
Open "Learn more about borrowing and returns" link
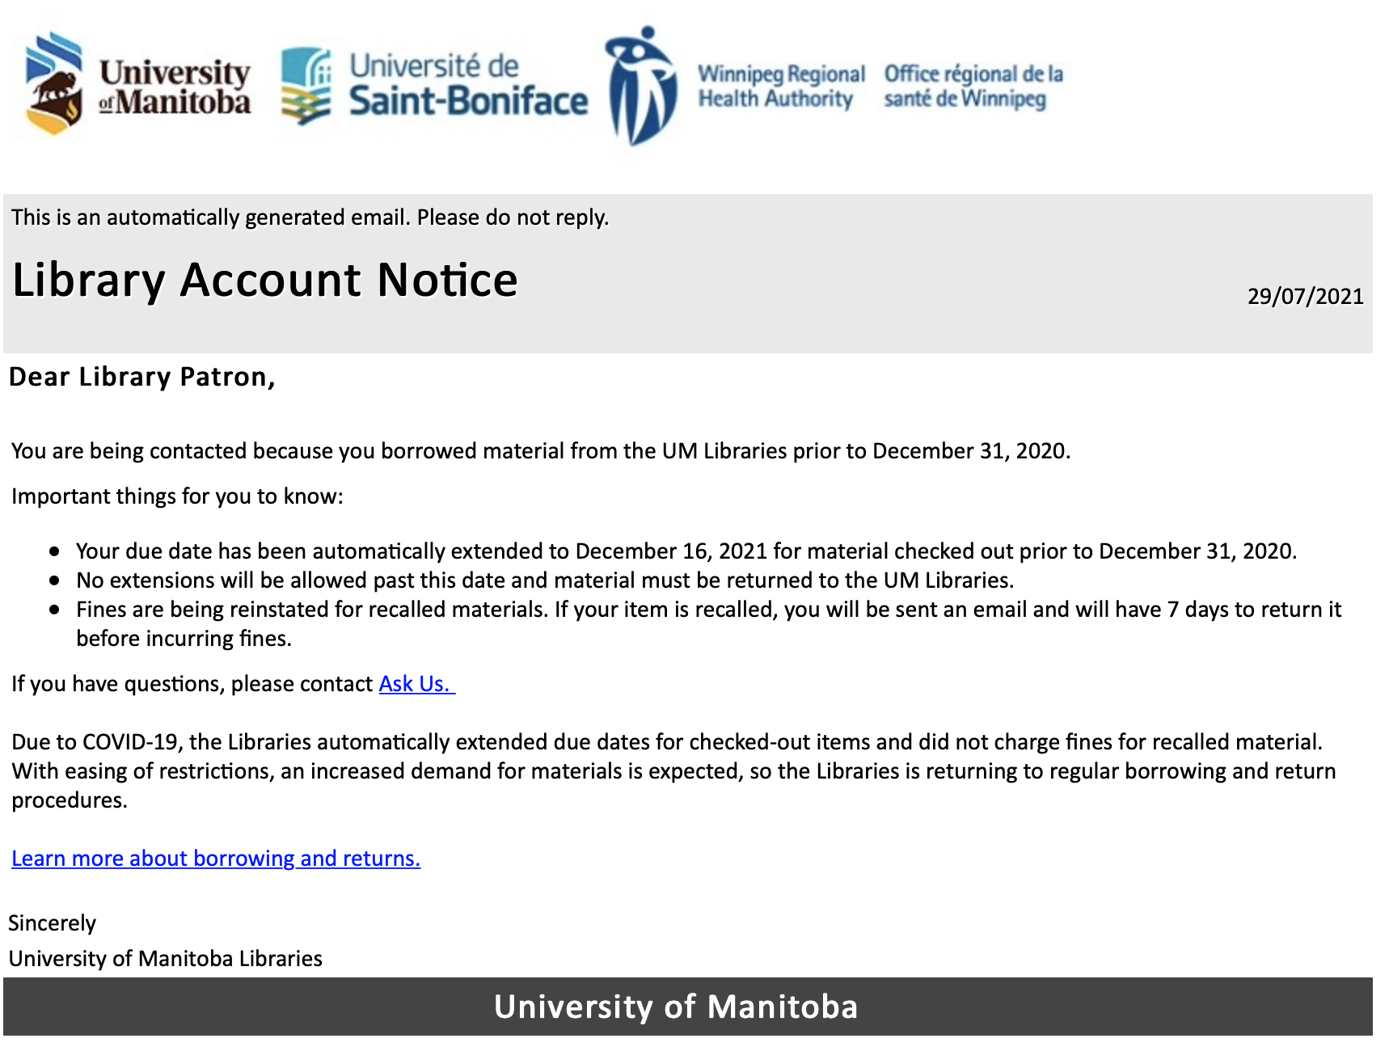point(216,859)
